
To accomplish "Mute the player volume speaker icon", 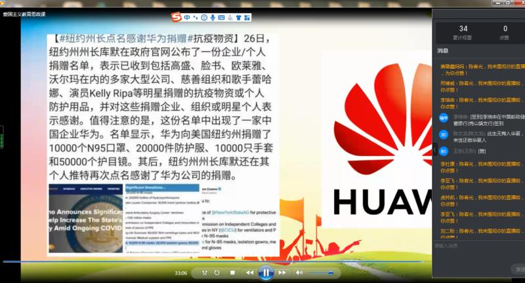I will (300, 273).
